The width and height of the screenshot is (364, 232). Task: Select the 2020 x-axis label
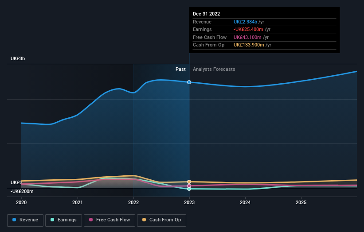pyautogui.click(x=21, y=203)
